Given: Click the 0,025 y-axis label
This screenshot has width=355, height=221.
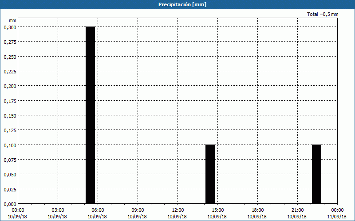Looking at the screenshot, I should tap(10, 190).
